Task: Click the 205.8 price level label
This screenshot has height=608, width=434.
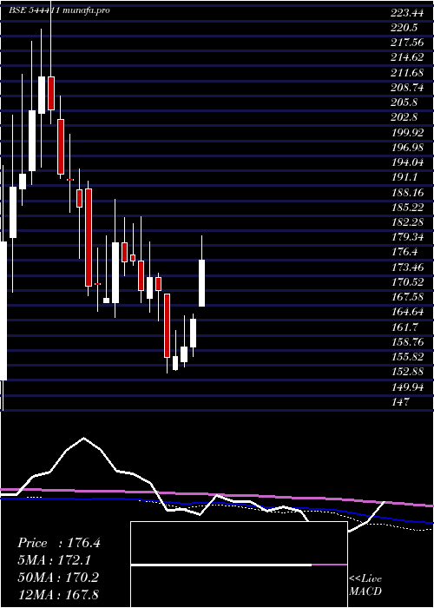Action: [404, 102]
